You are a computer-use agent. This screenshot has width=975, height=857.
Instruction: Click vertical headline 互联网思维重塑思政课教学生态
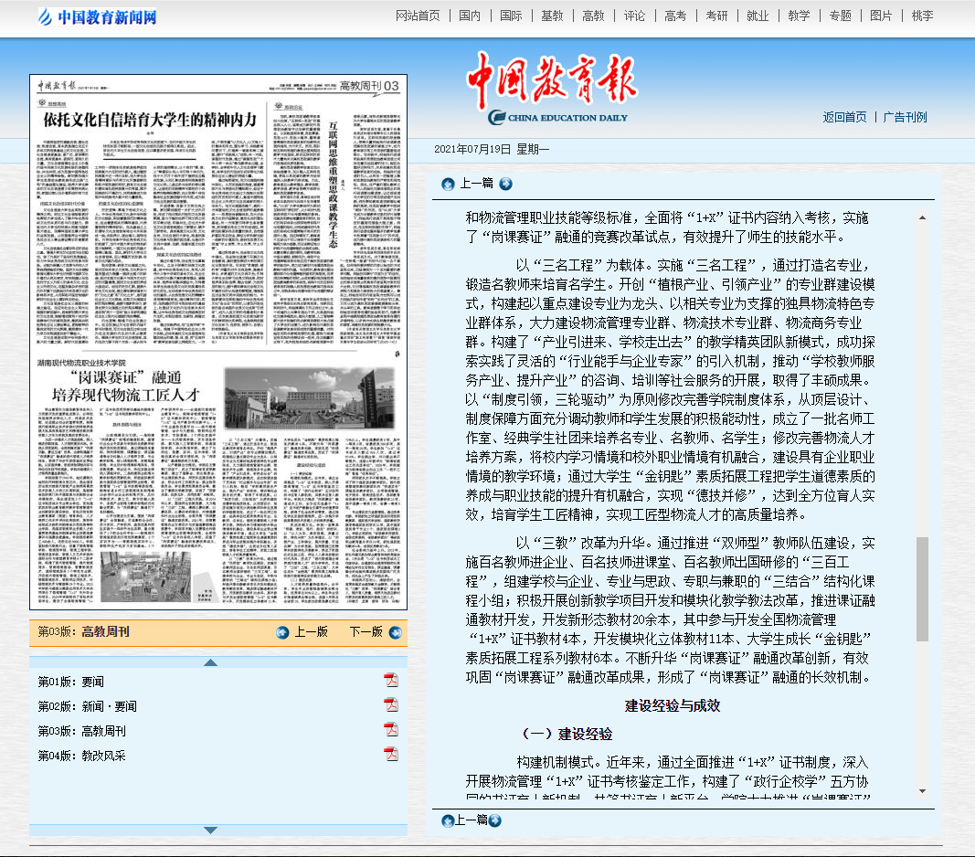333,185
